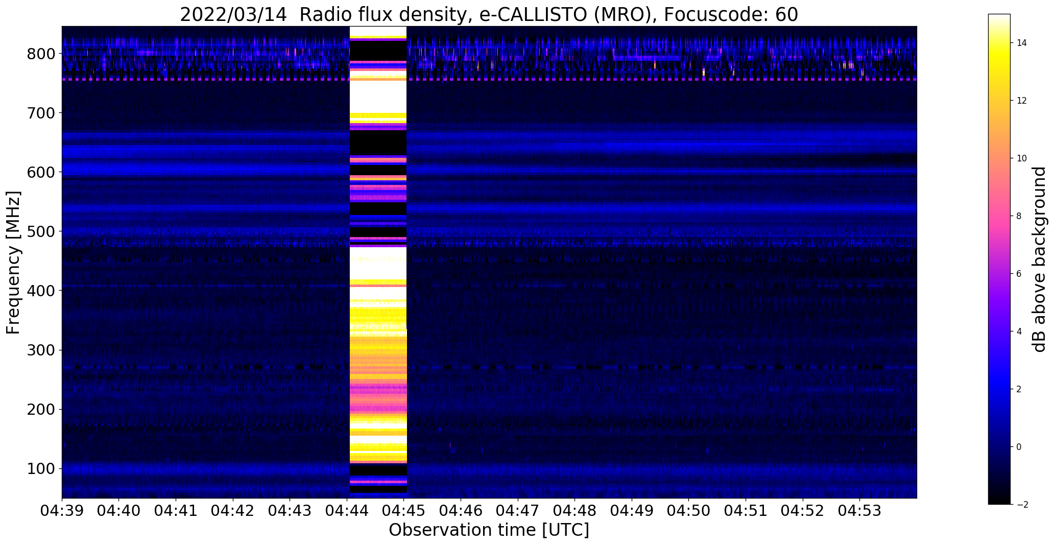Click the colorbar tick label 12
The width and height of the screenshot is (1055, 545).
[1022, 101]
